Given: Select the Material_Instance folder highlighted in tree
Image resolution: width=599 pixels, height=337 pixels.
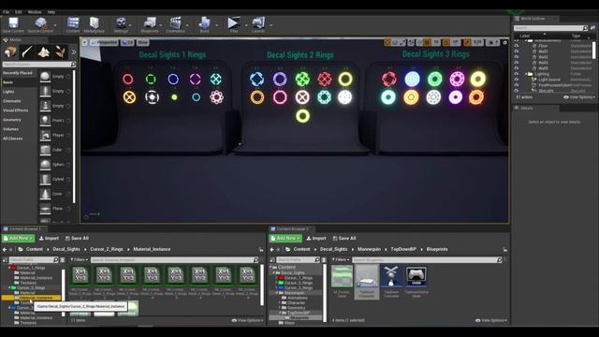Looking at the screenshot, I should 36,298.
